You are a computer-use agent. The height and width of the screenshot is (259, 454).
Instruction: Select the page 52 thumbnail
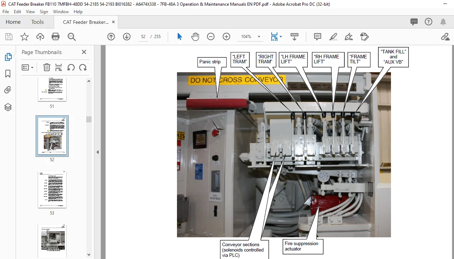52,136
